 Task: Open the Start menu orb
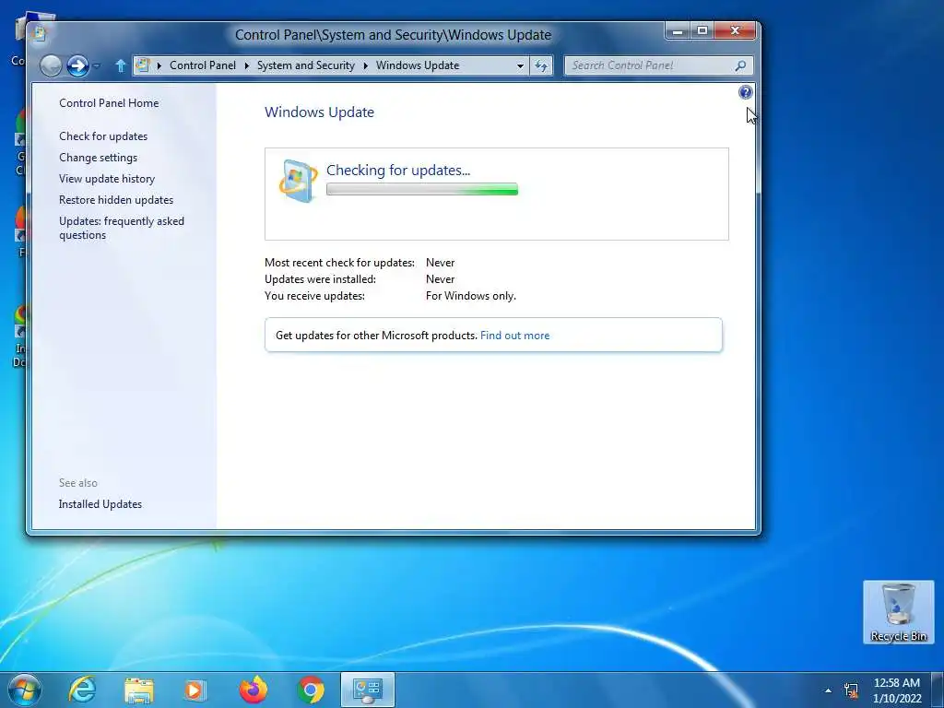[24, 690]
